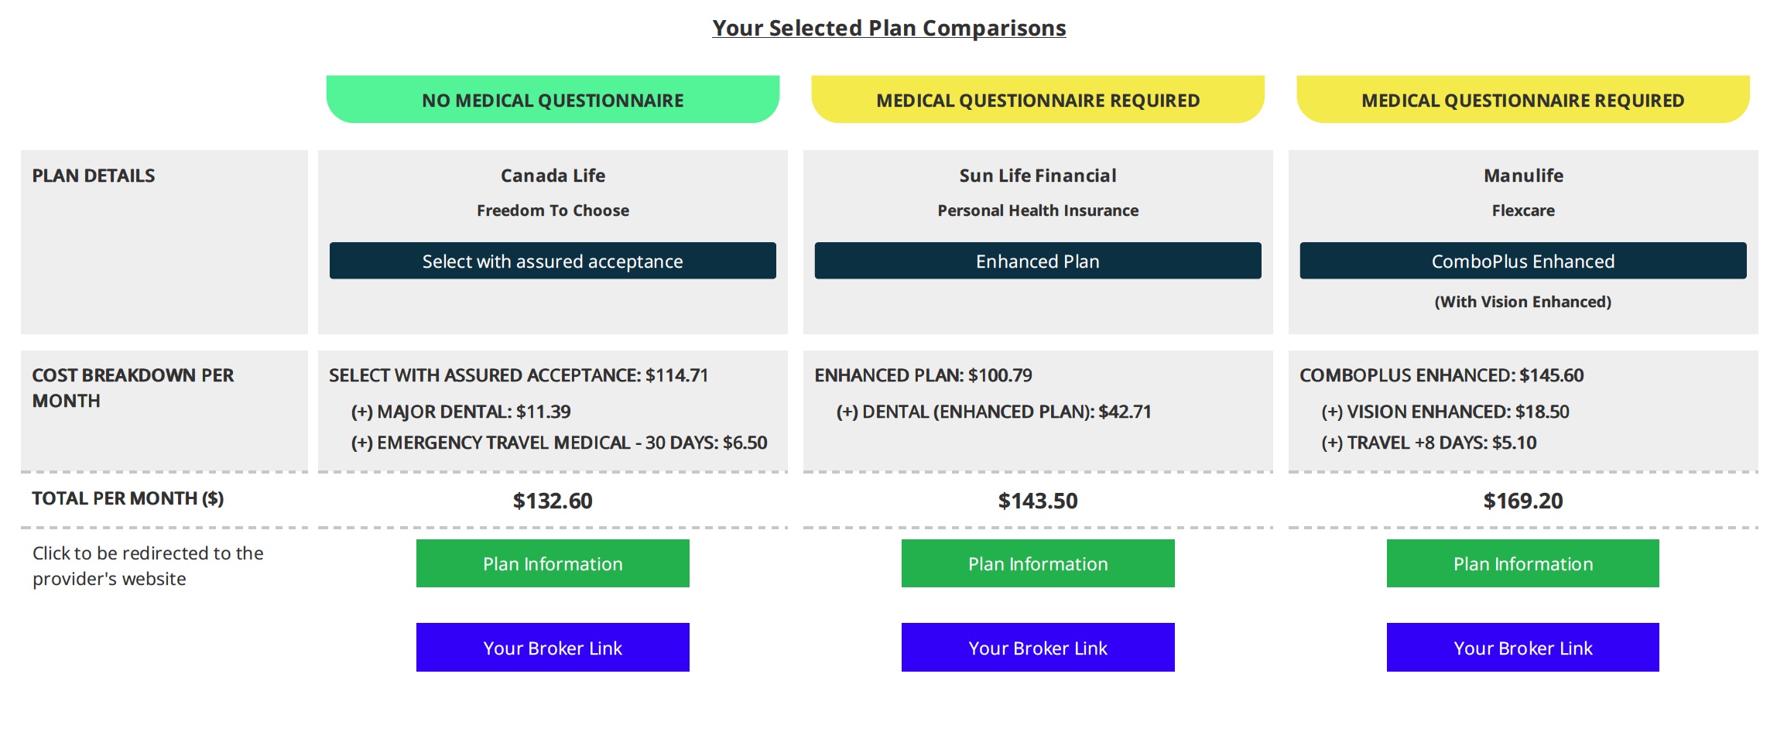
Task: Click the $132.60 monthly total
Action: pos(553,501)
